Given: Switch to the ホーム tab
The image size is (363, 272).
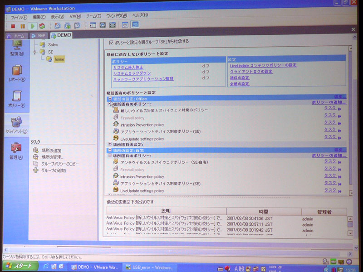Looking at the screenshot, I should pyautogui.click(x=17, y=36).
